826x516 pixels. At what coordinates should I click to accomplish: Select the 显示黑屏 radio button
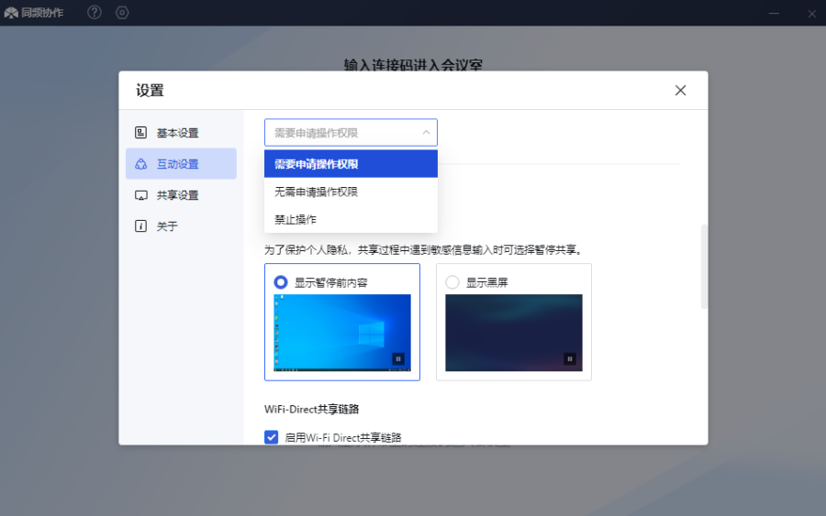tap(452, 282)
